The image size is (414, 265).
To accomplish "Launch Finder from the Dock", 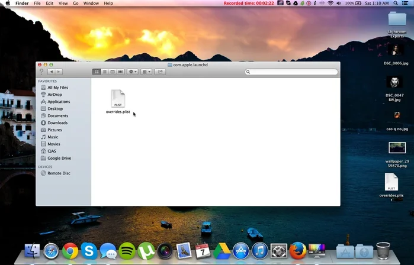I will pos(32,250).
